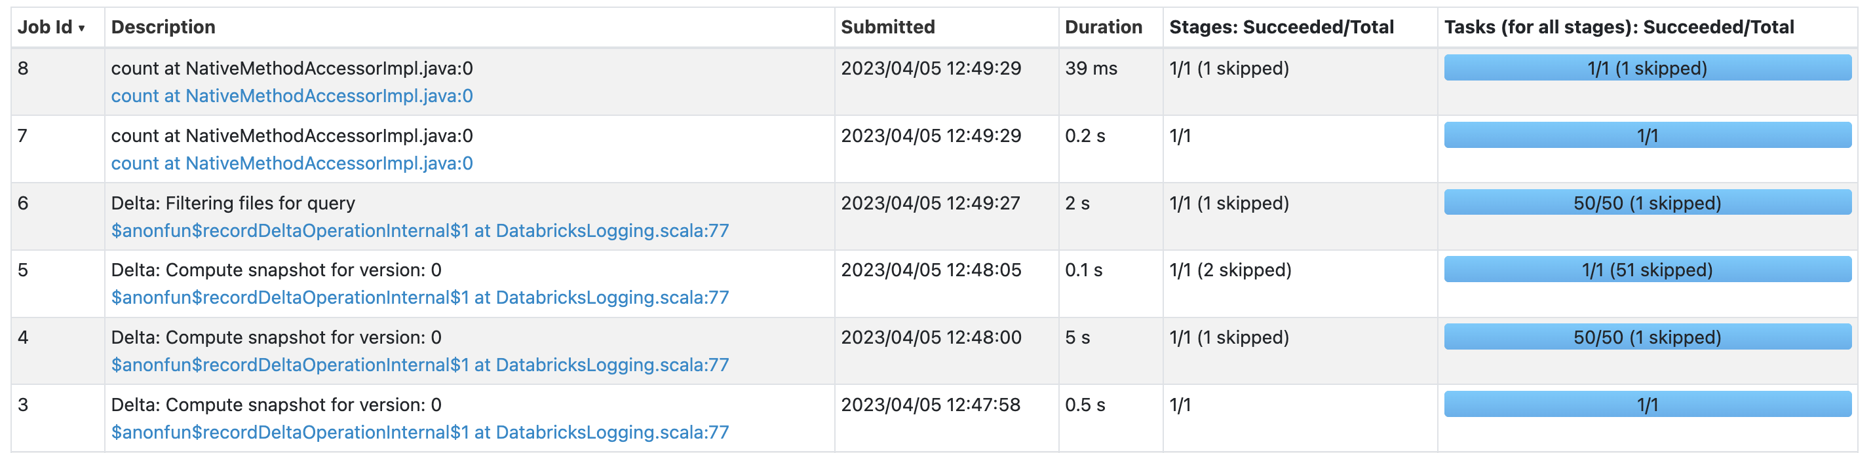This screenshot has width=1873, height=453.
Task: Click job 3 tasks progress bar
Action: tap(1647, 405)
